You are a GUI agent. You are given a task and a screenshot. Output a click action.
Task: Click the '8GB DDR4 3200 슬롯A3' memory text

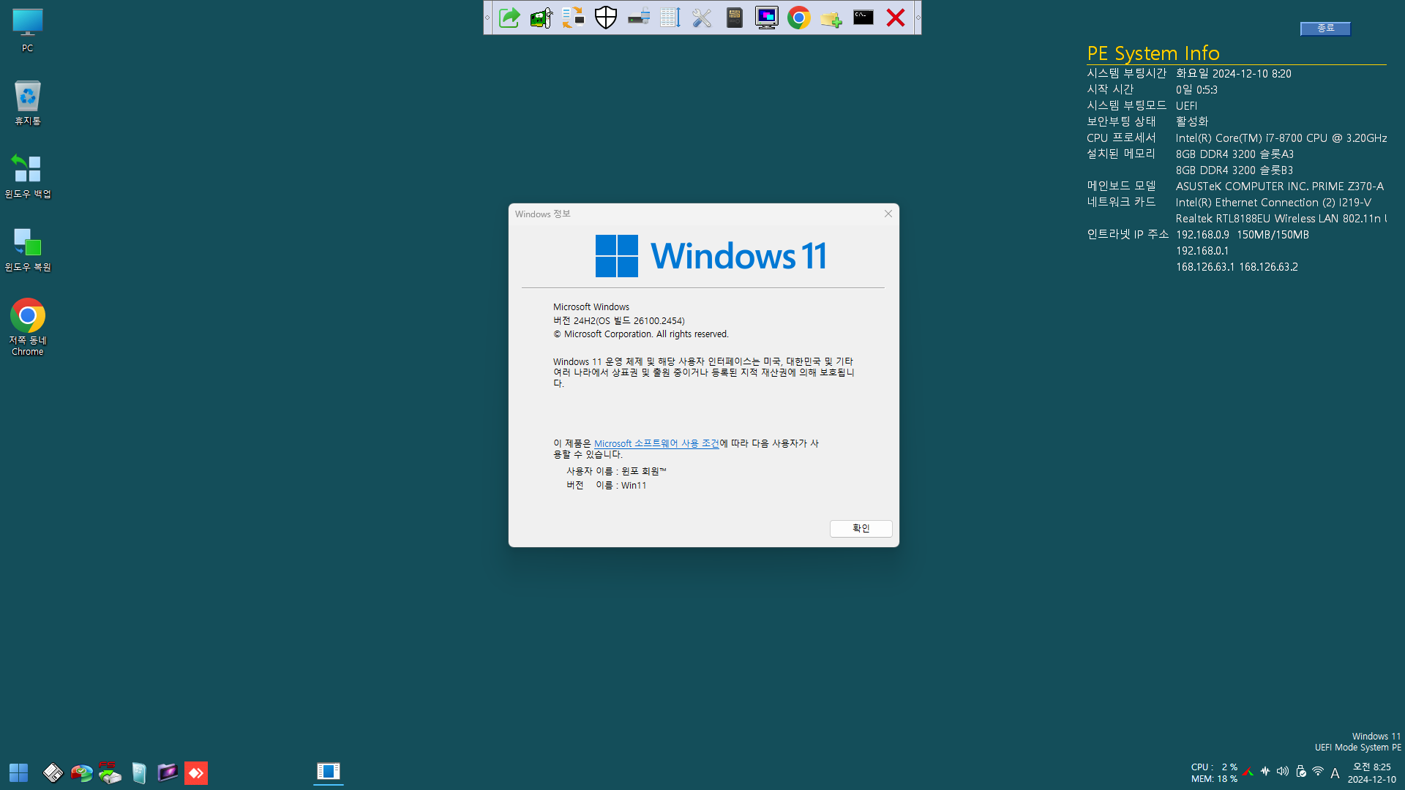1234,154
